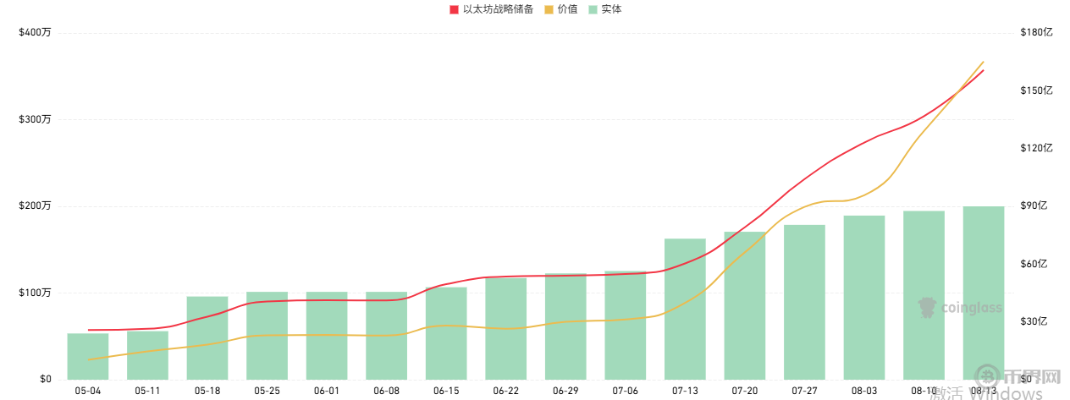Select the green bar for 07-27
This screenshot has width=1070, height=400.
point(804,302)
